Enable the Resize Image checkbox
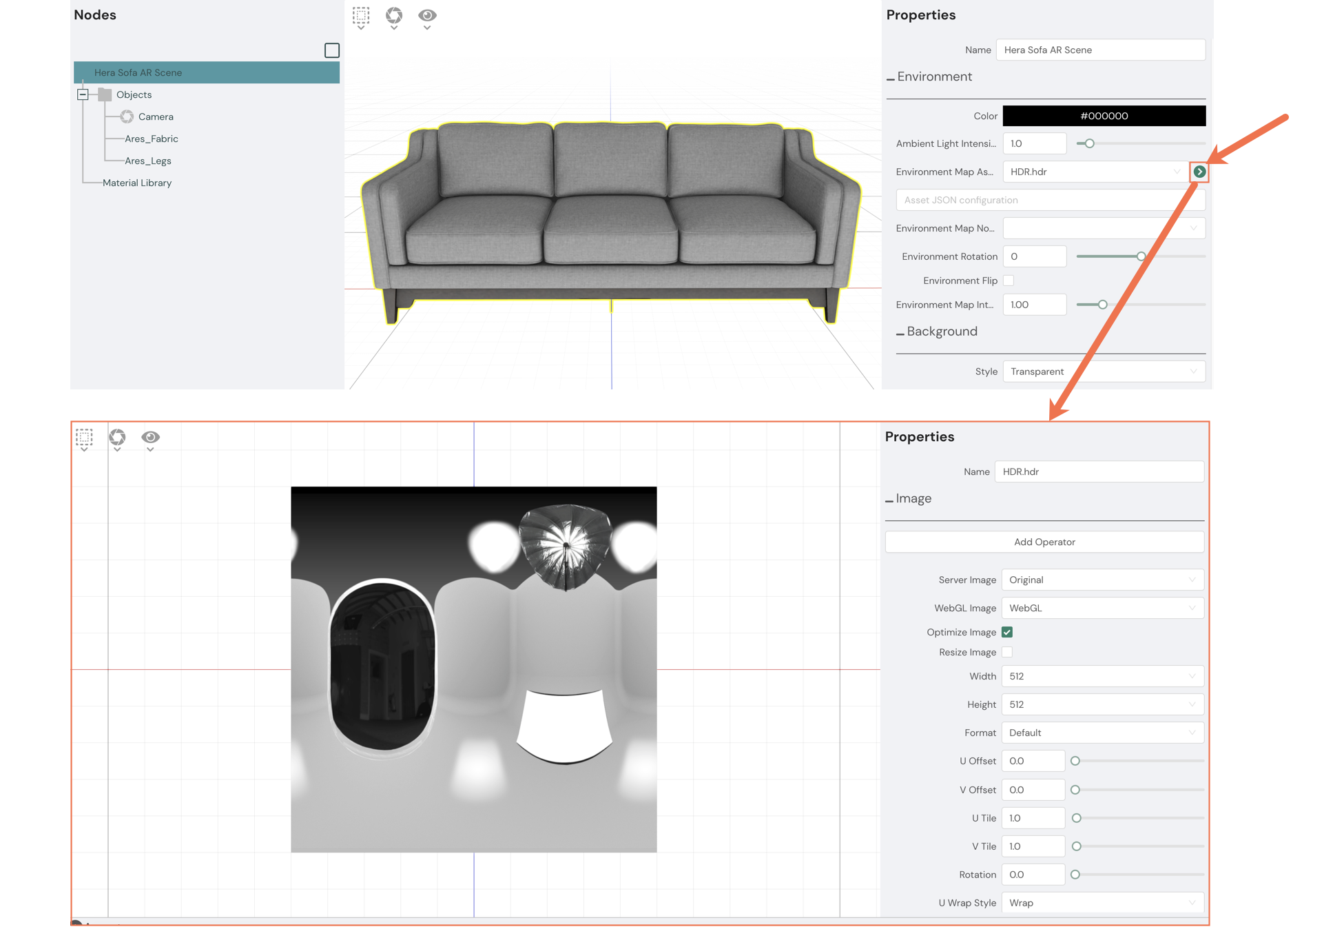1333x938 pixels. pos(1007,652)
